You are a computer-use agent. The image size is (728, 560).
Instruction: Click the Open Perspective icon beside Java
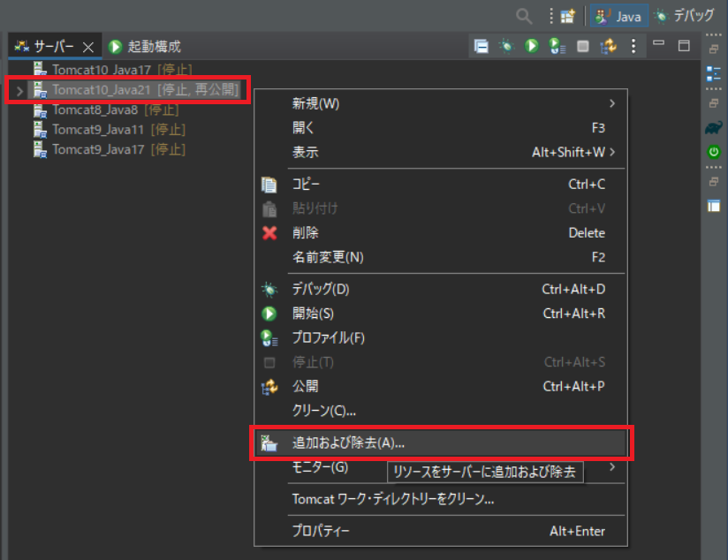[568, 16]
